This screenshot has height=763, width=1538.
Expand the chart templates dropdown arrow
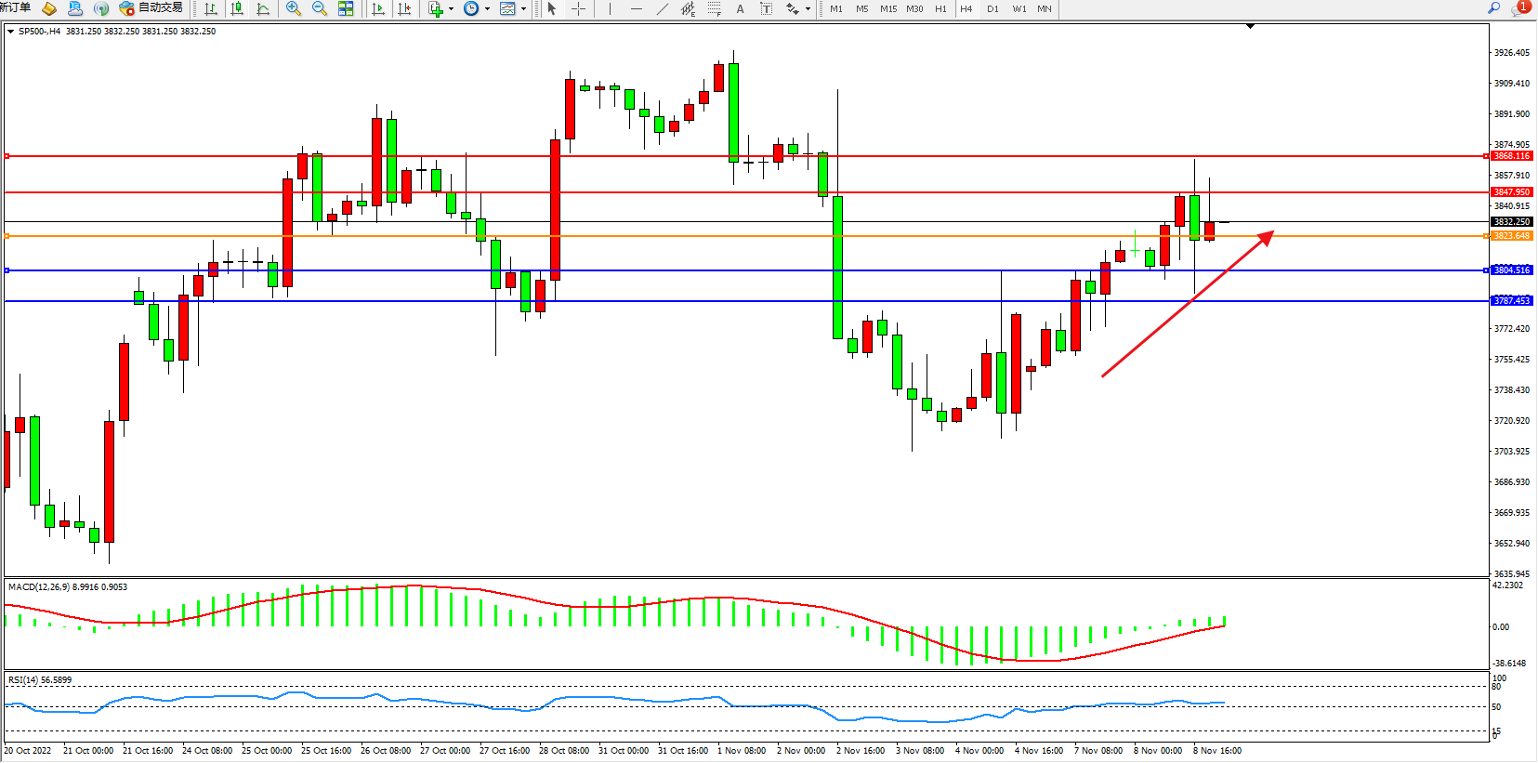(523, 8)
